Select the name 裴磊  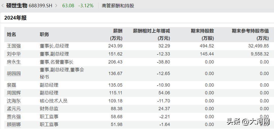pyautogui.click(x=11, y=85)
